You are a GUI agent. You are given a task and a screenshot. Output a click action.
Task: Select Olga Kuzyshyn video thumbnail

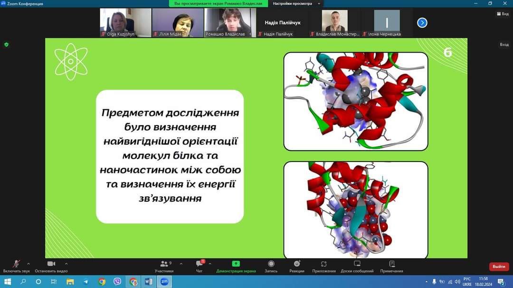tap(125, 23)
